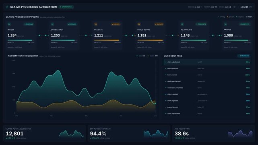Toggle the running legend entry in pipeline header
This screenshot has width=258, height=145.
click(221, 17)
